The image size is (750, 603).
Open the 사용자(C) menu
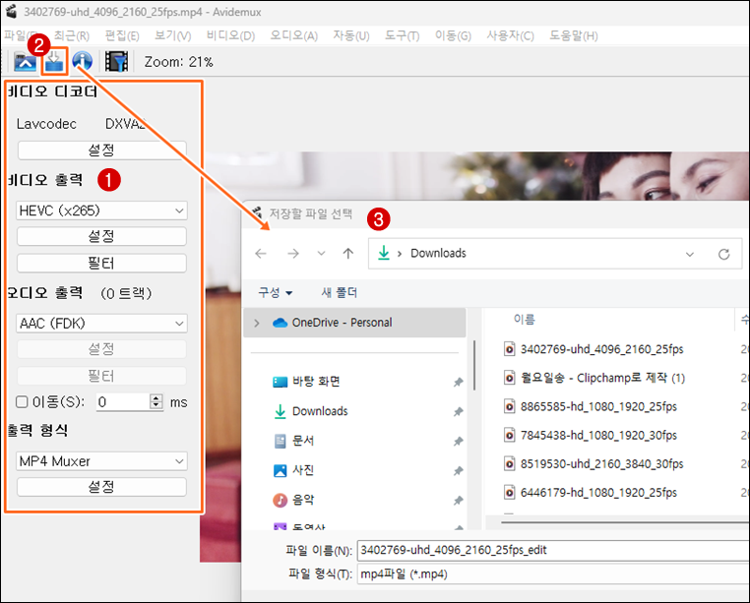point(510,35)
